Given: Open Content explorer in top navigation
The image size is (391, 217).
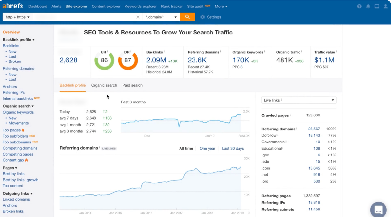Looking at the screenshot, I should pyautogui.click(x=106, y=6).
